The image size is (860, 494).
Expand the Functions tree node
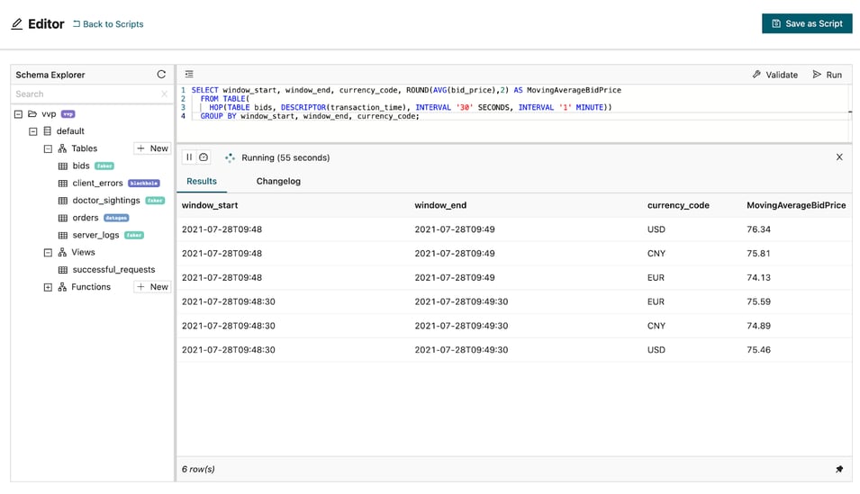click(48, 287)
